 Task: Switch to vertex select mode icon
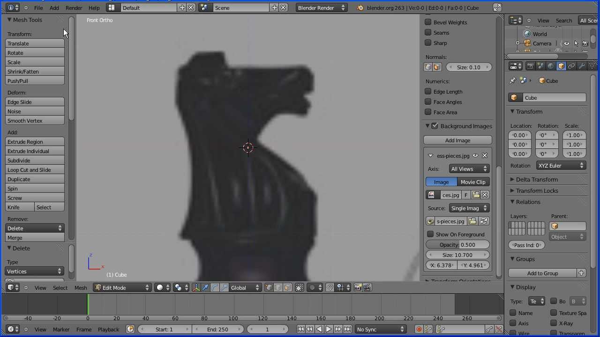(x=269, y=287)
